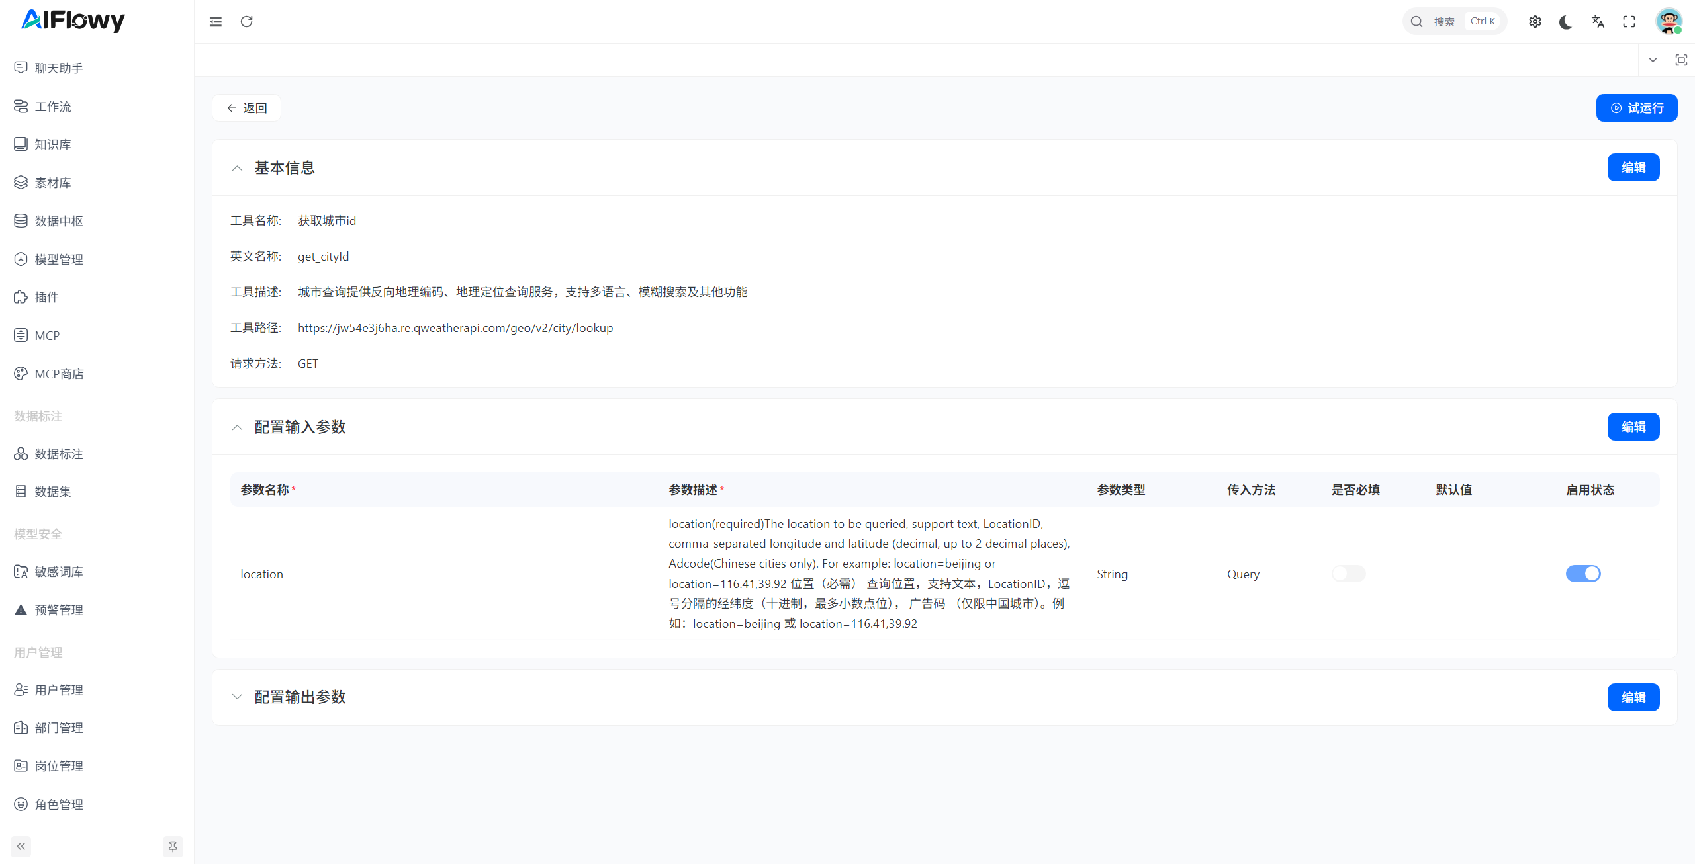Screen dimensions: 1695x864
Task: Switch language with the translate icon
Action: pyautogui.click(x=1597, y=21)
